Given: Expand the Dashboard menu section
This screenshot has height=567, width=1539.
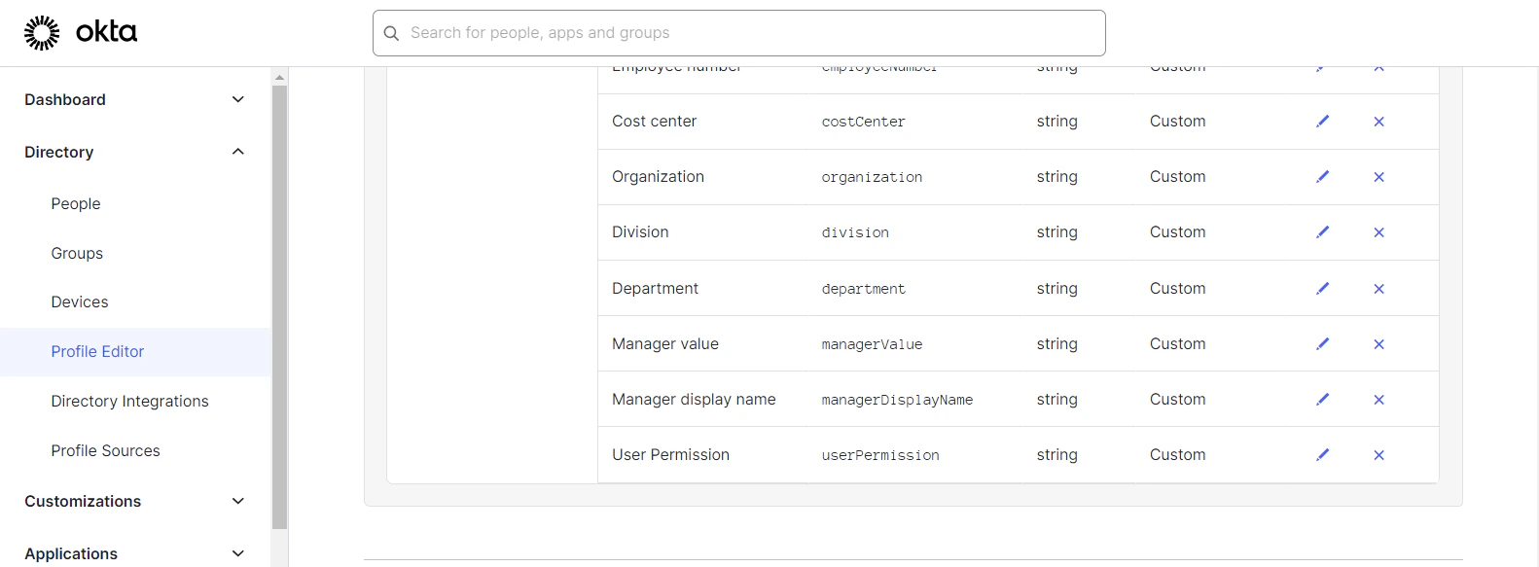Looking at the screenshot, I should coord(237,99).
